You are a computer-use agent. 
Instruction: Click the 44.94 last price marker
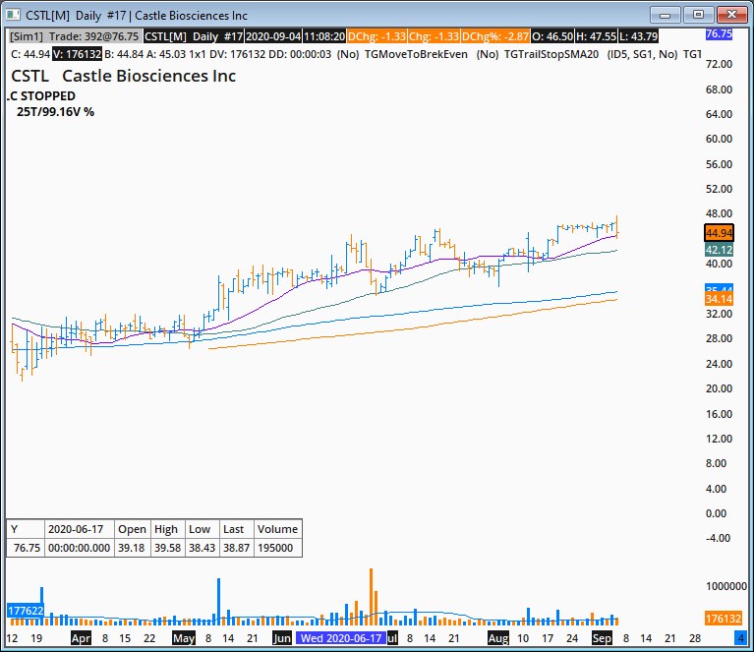(719, 233)
